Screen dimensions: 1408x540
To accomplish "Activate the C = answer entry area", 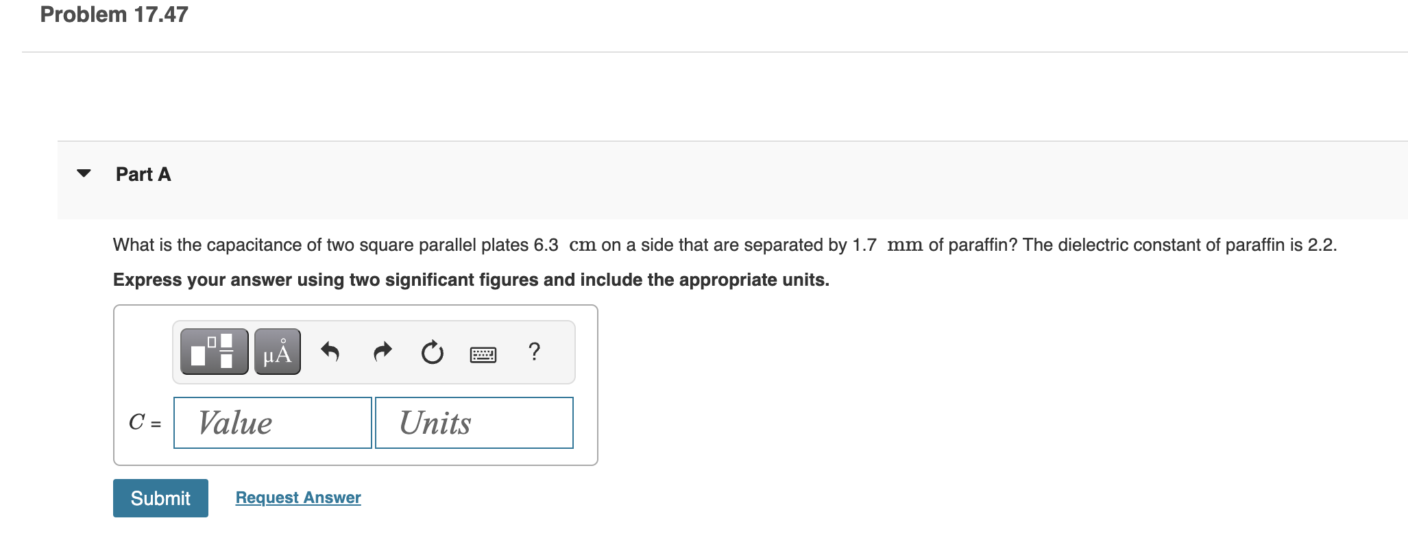I will coord(271,423).
